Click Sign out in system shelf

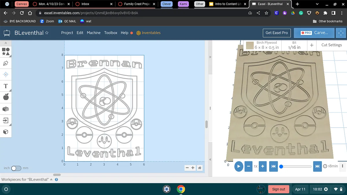click(x=278, y=189)
